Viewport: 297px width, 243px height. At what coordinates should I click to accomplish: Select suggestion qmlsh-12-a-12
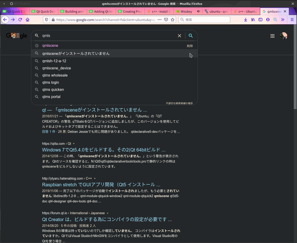[115, 61]
